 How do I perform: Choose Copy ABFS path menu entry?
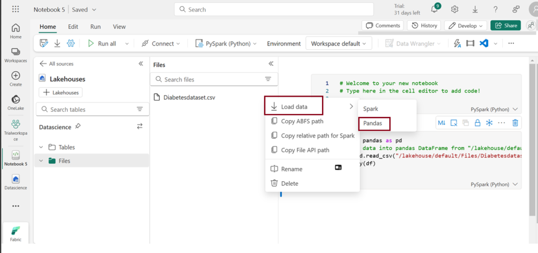pos(302,121)
